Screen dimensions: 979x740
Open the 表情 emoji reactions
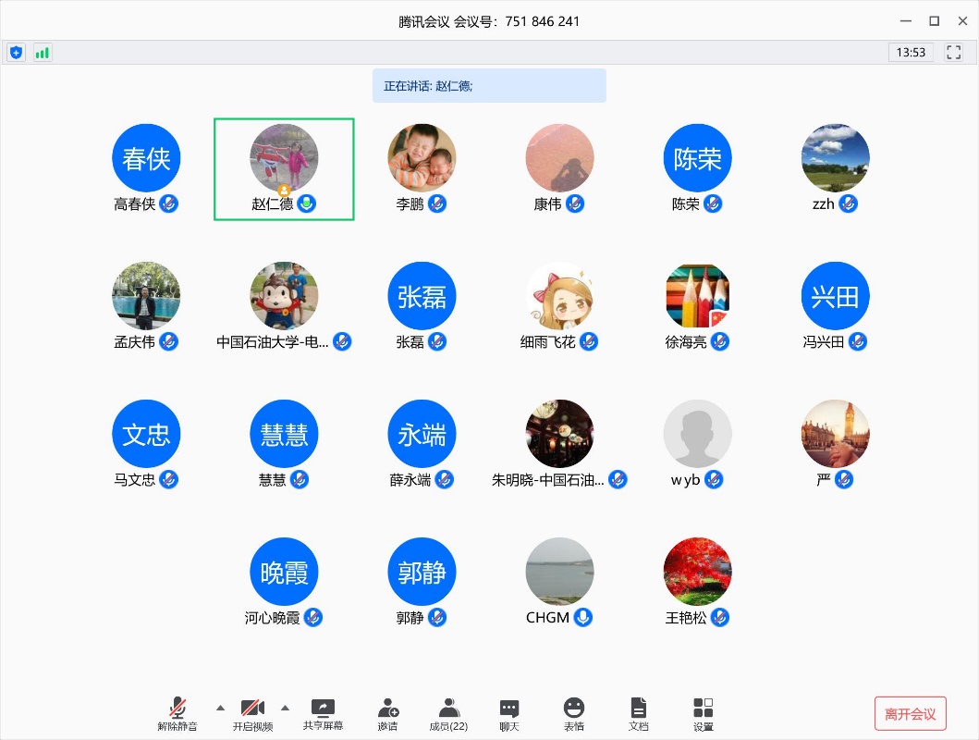coord(574,714)
